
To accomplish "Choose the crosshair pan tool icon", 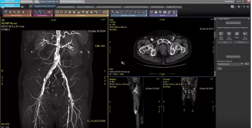I will 23,12.
